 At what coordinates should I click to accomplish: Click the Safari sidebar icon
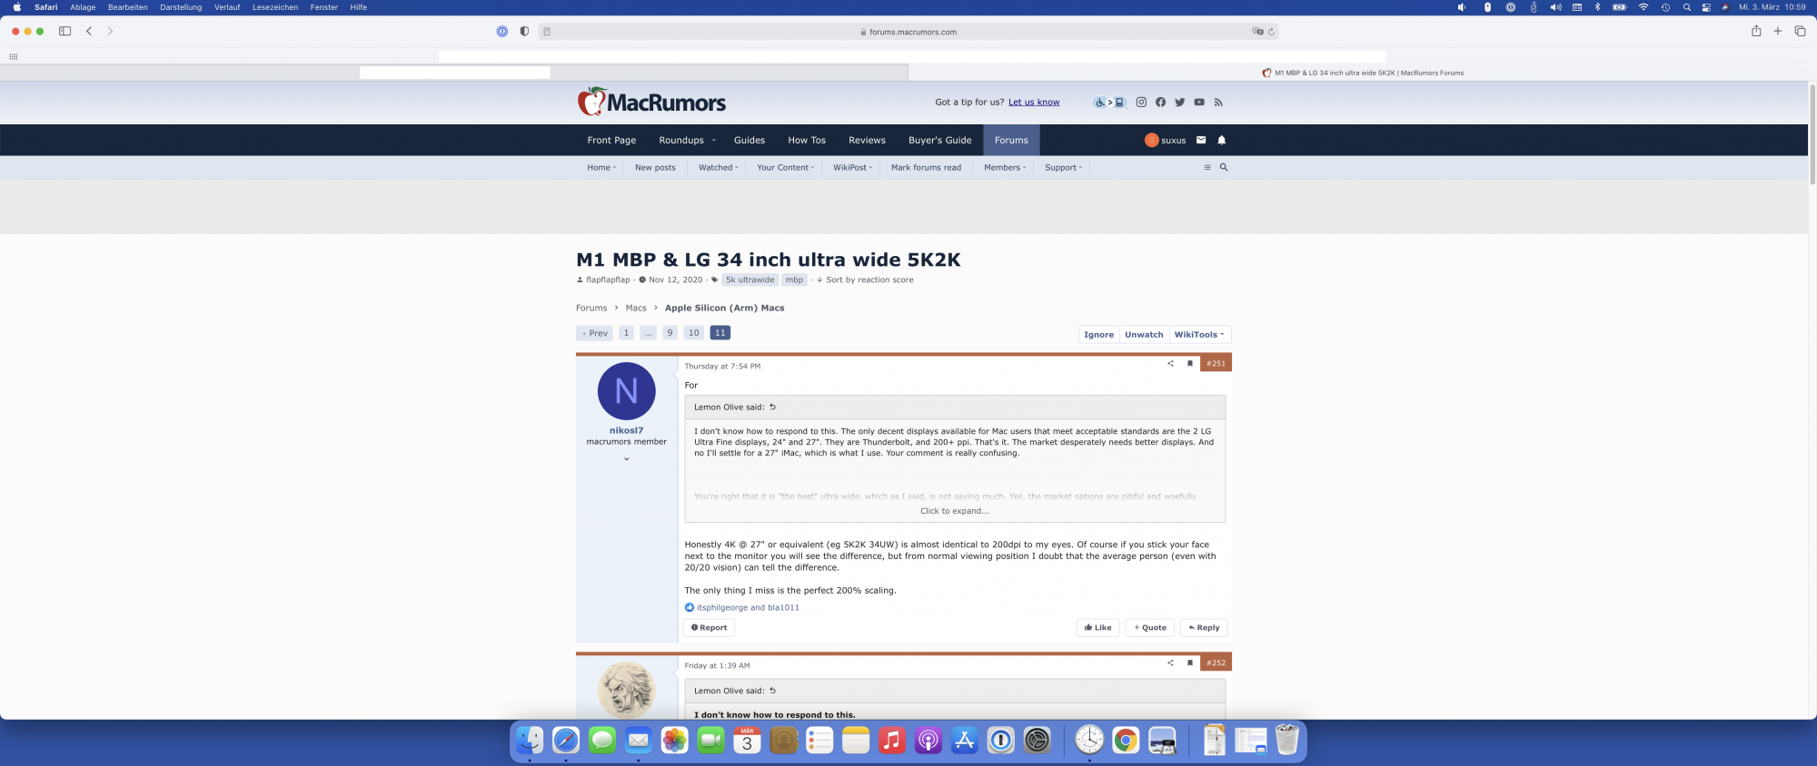tap(65, 31)
